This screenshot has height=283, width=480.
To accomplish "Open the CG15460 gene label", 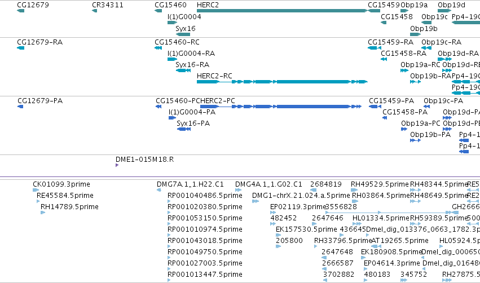I will point(170,5).
